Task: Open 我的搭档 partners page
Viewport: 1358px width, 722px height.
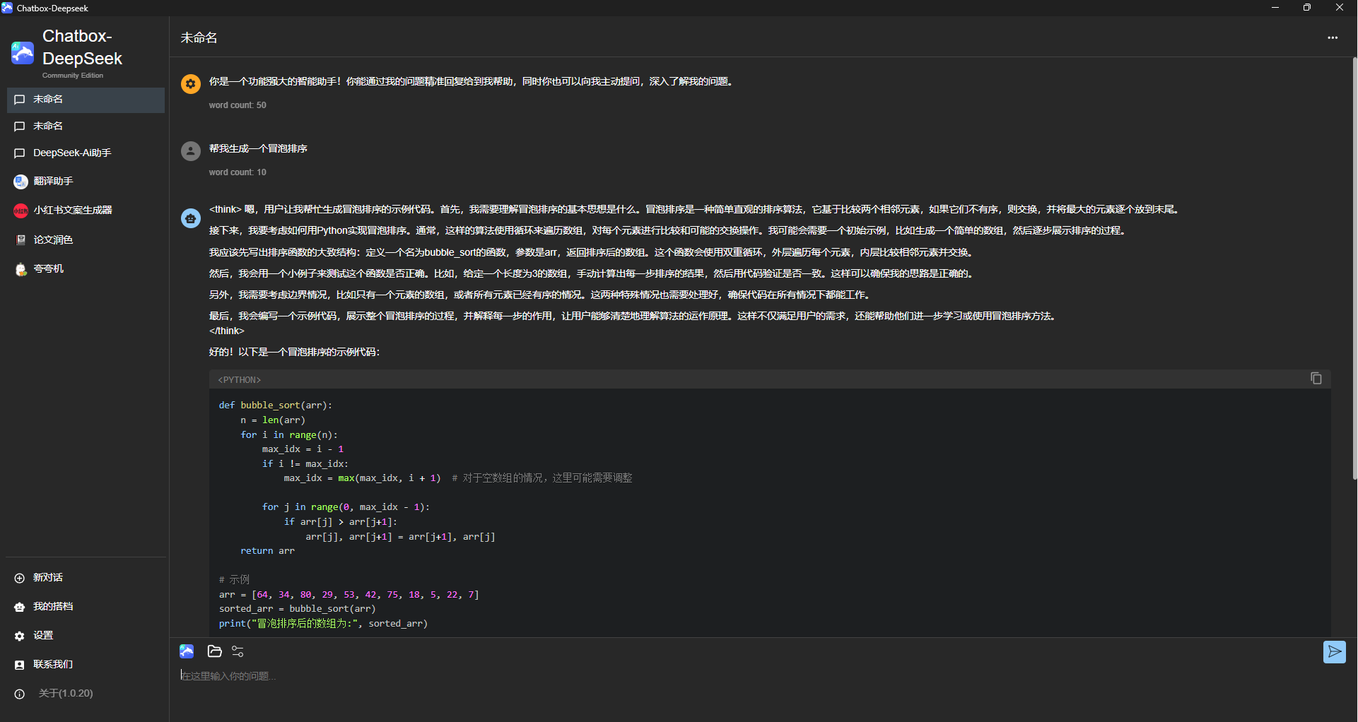Action: (86, 607)
